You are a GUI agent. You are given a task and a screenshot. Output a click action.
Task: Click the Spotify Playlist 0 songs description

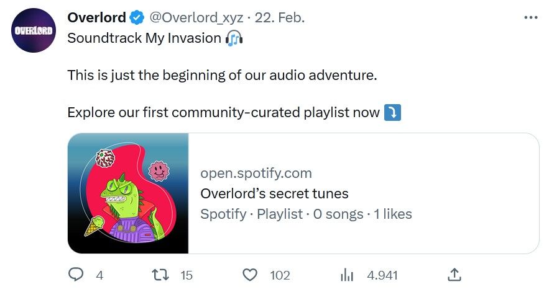pyautogui.click(x=306, y=214)
